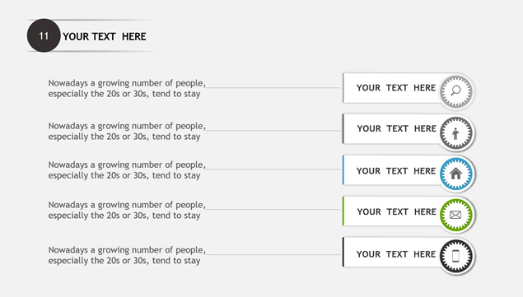Select the YOUR TEXT HERE label beside home icon
The width and height of the screenshot is (523, 297).
tap(396, 170)
